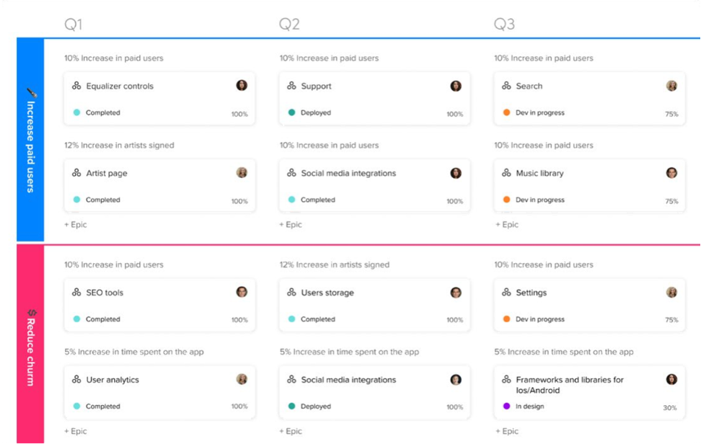This screenshot has height=444, width=701.
Task: Click purple In design status dot
Action: pyautogui.click(x=506, y=407)
